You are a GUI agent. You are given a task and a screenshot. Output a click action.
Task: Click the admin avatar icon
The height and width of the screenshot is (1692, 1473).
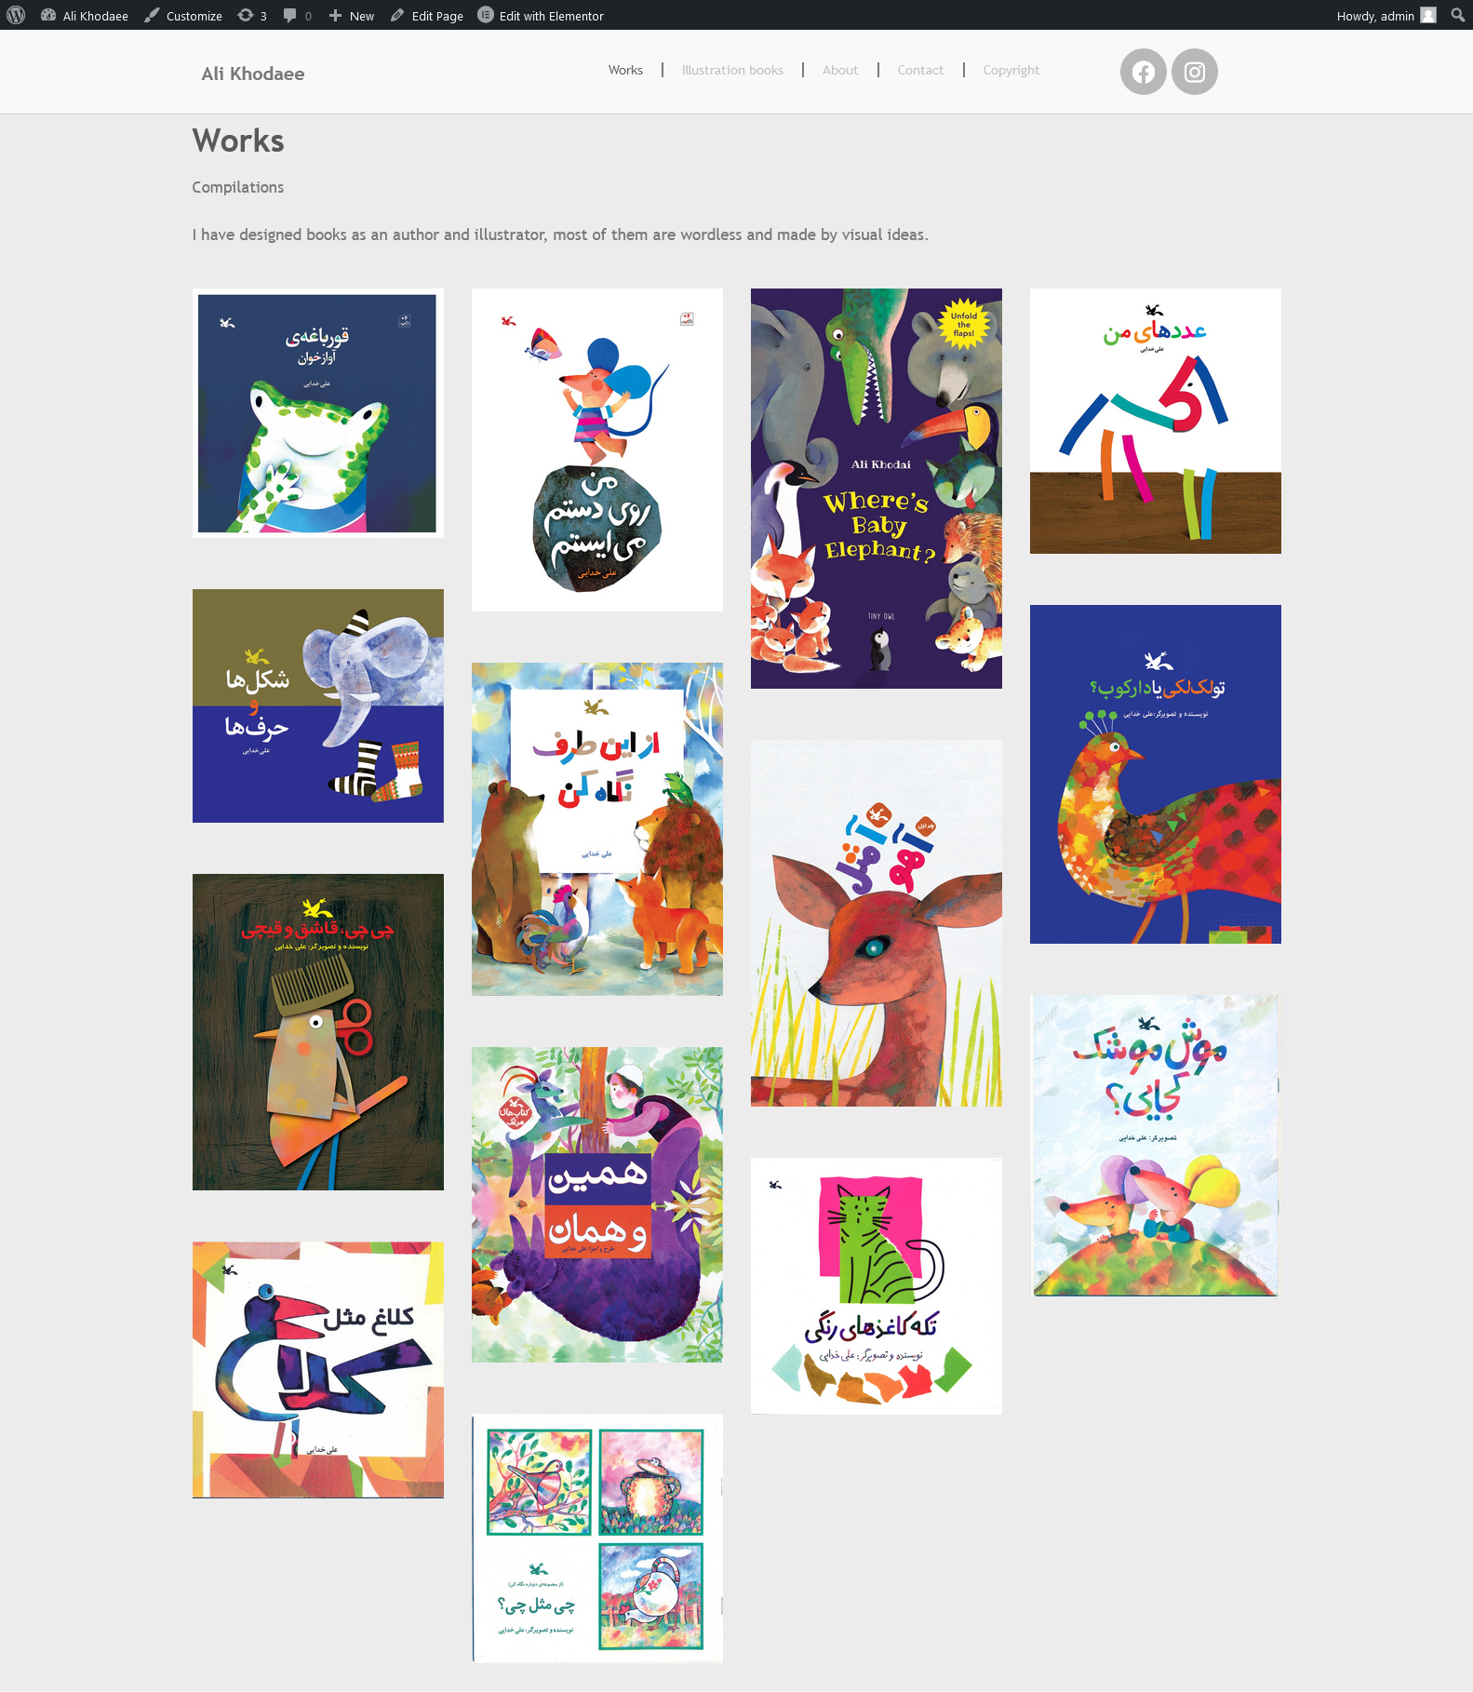[x=1428, y=15]
